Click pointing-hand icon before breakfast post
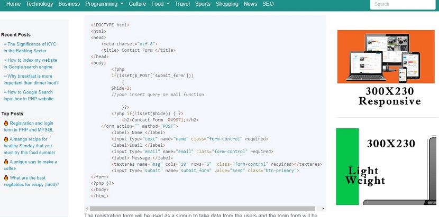439x217 pixels. coord(5,76)
